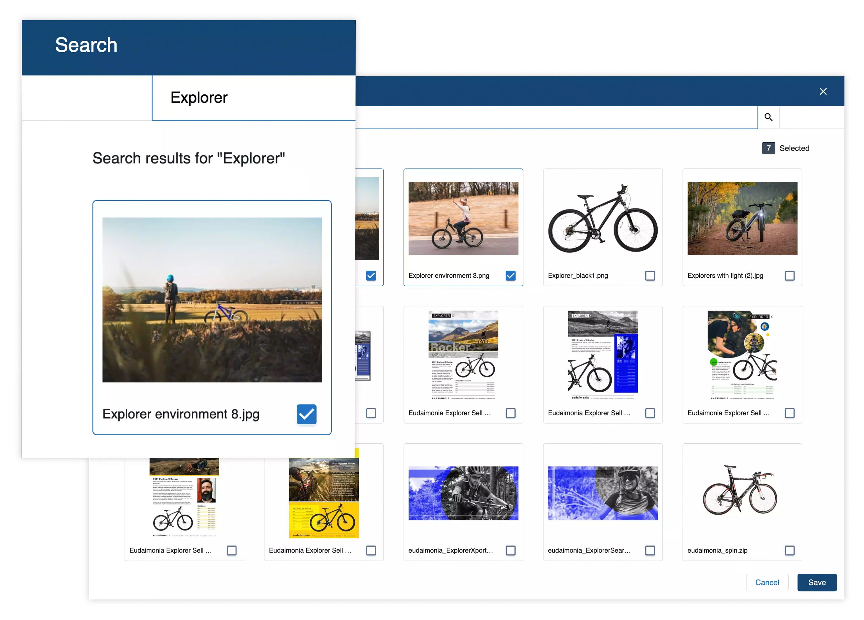Open the Explorer_black1.png bike thumbnail
This screenshot has width=864, height=620.
click(603, 219)
